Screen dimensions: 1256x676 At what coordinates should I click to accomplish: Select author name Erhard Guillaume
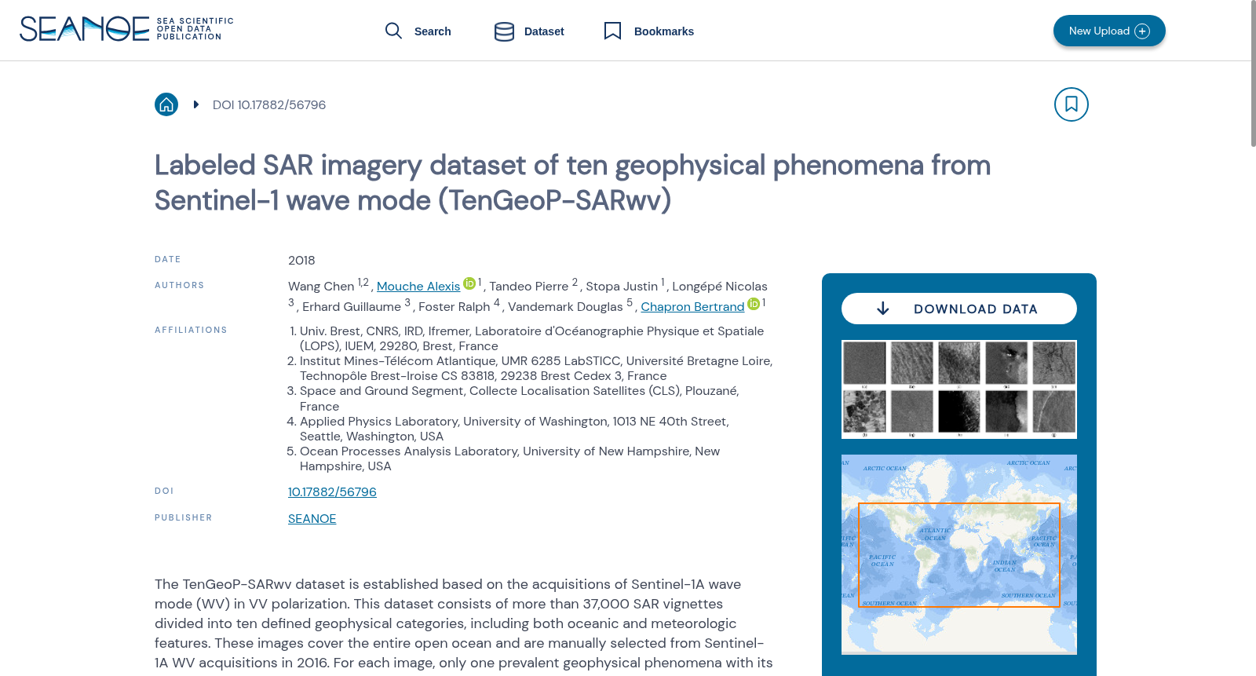point(352,307)
